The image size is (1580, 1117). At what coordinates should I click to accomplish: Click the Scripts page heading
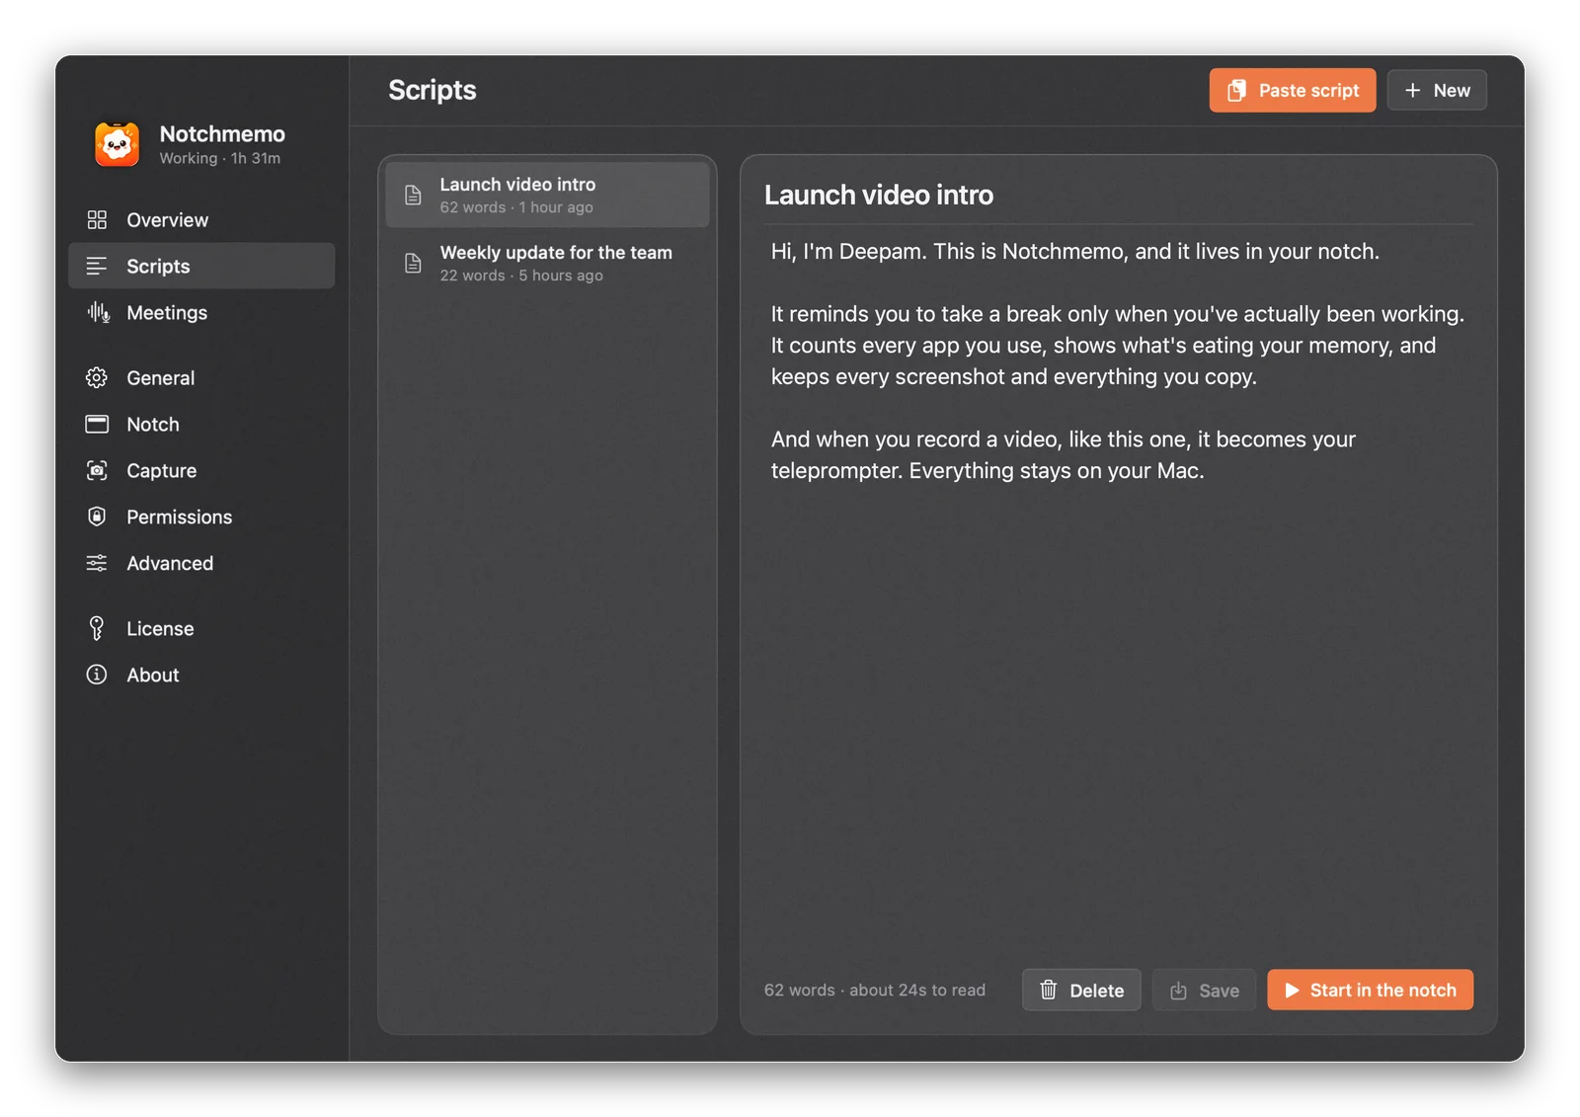(433, 90)
